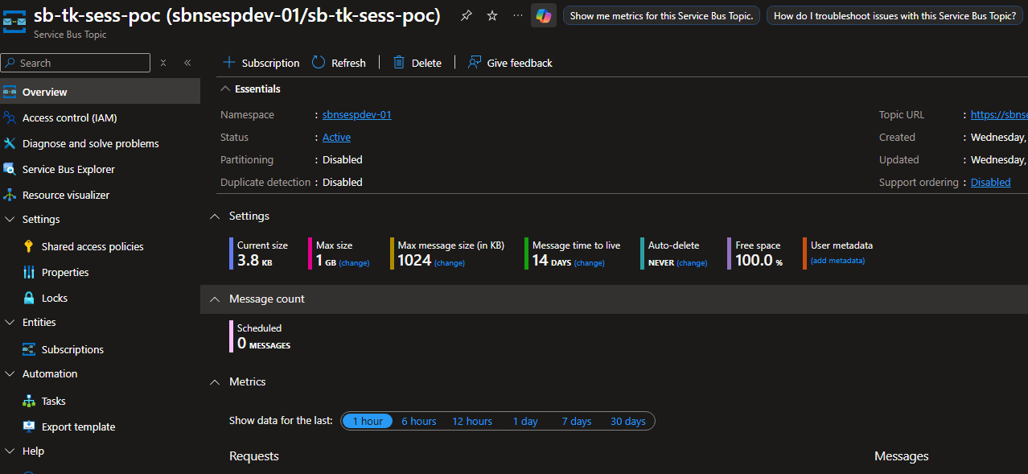1028x474 pixels.
Task: Select the 6 hours time range
Action: 419,421
